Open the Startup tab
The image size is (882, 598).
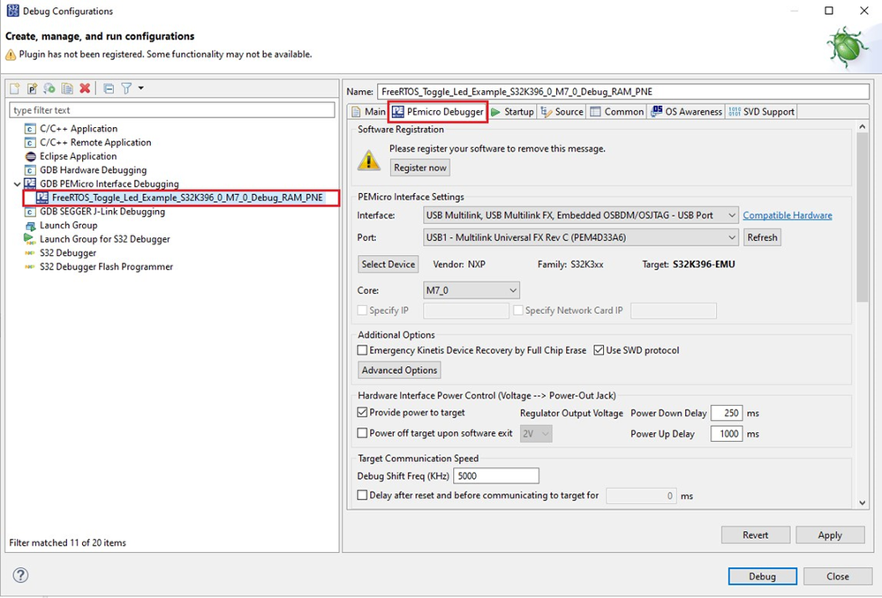[512, 112]
